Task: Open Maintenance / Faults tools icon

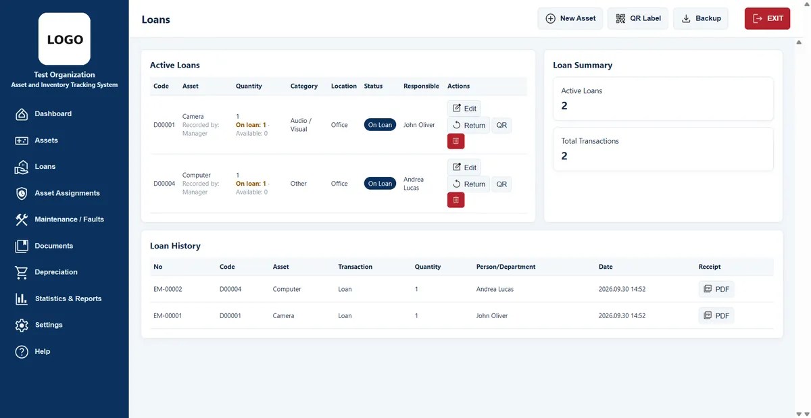Action: click(22, 219)
